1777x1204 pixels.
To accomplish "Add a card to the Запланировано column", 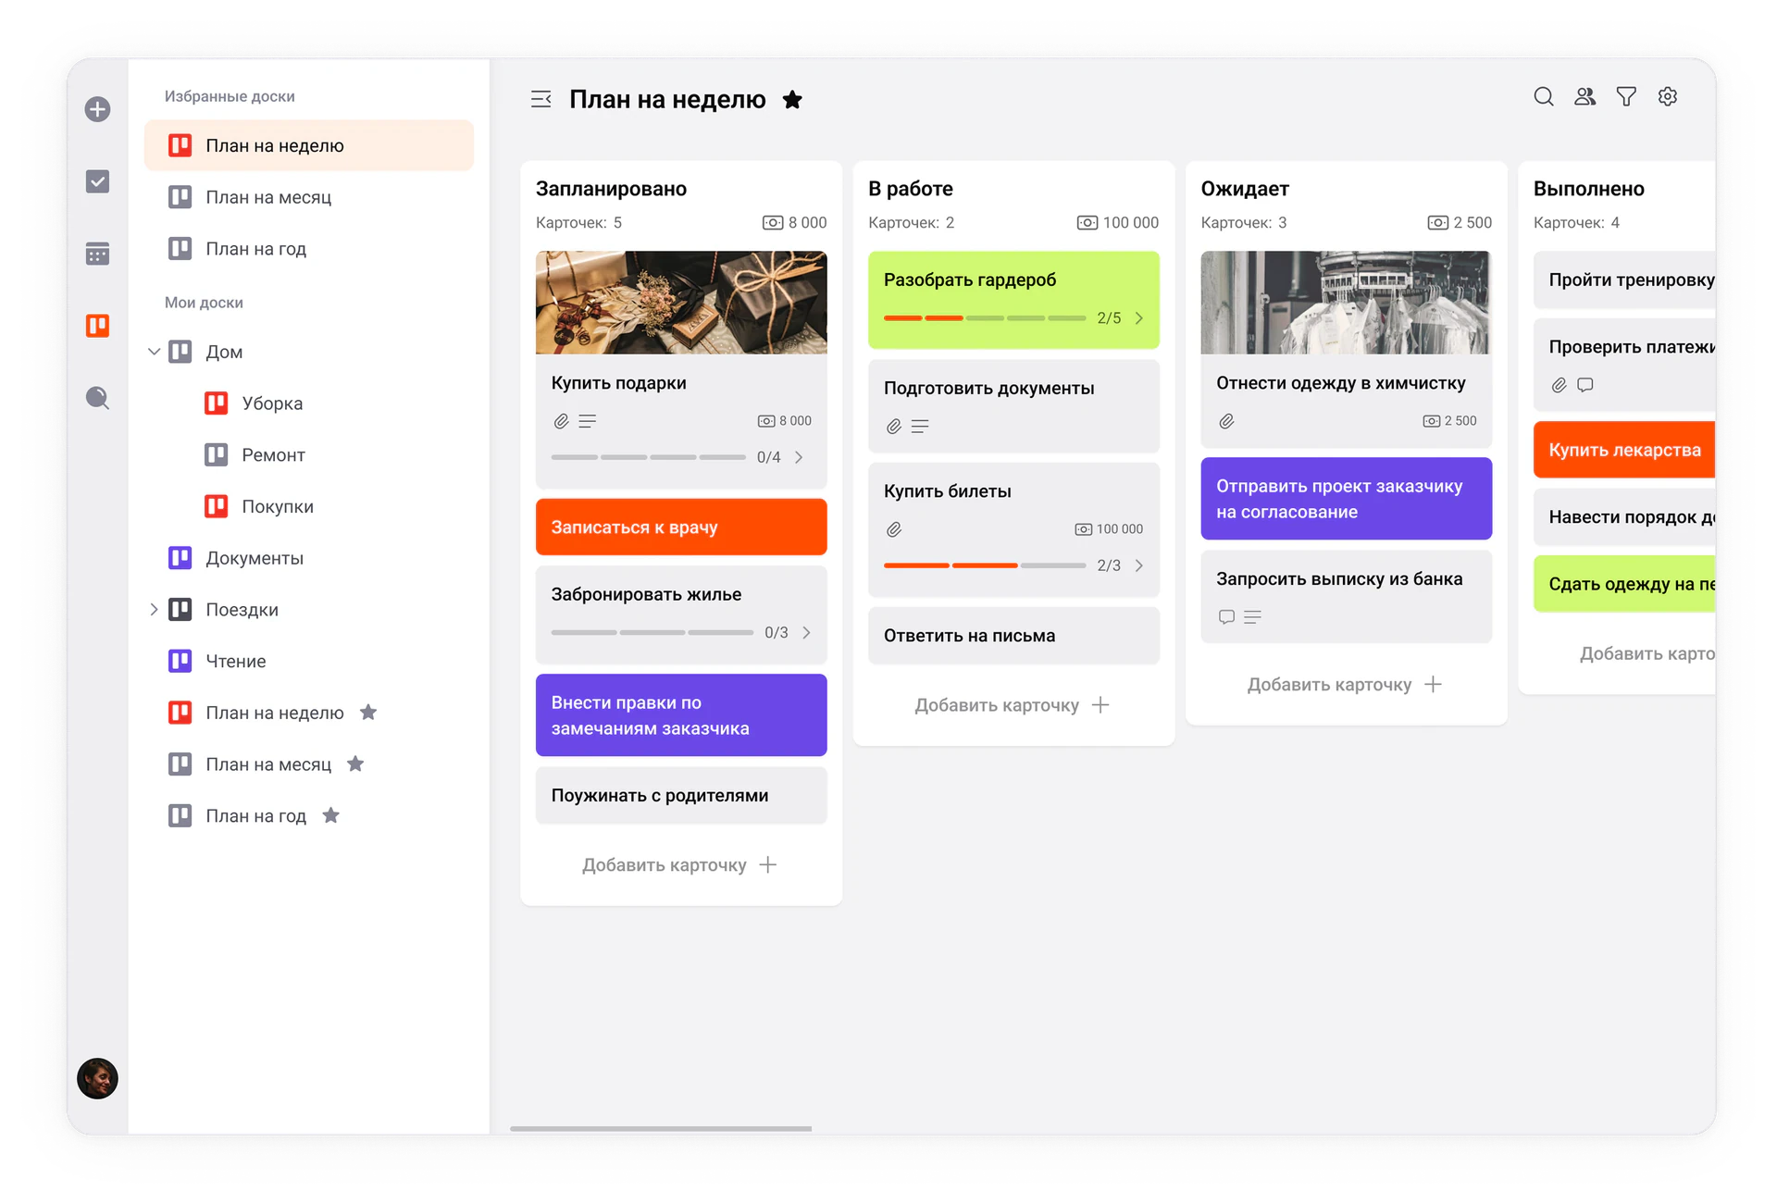I will [679, 865].
